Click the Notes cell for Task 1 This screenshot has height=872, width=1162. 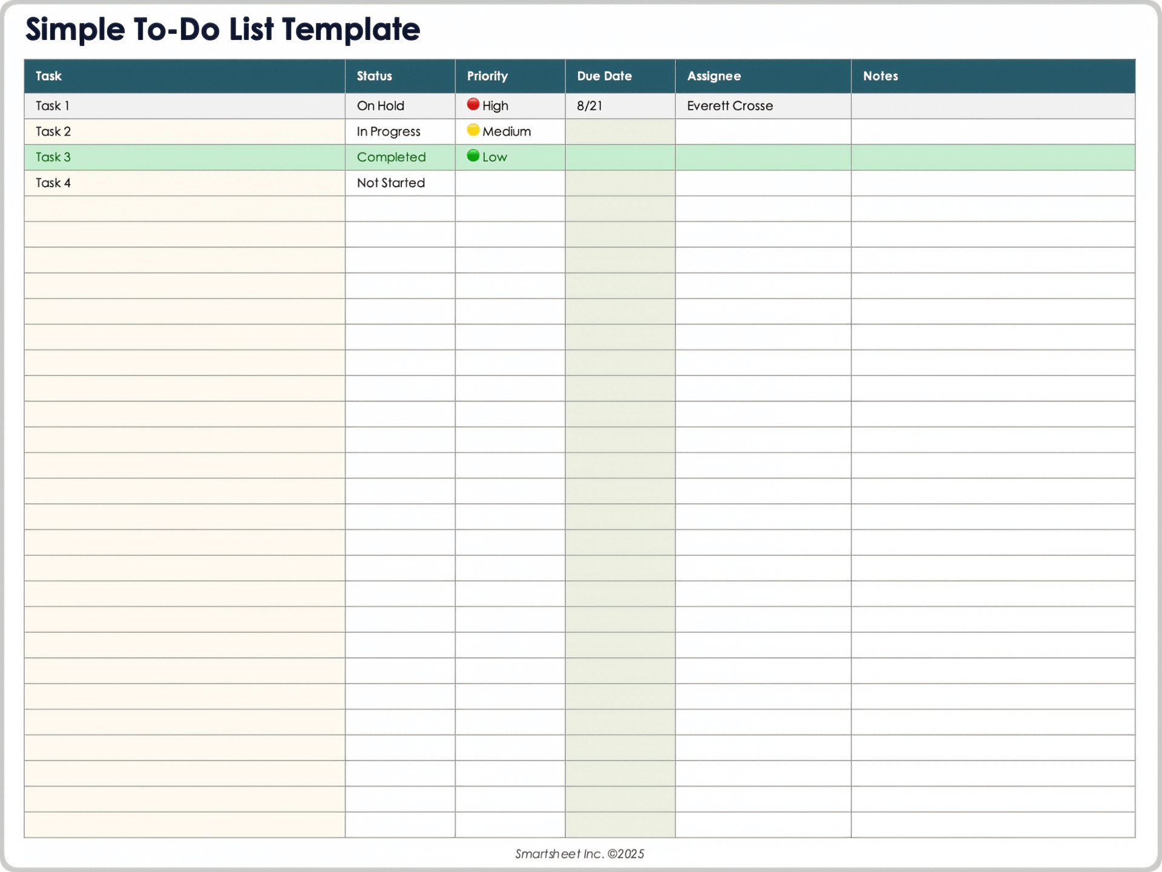click(x=993, y=105)
